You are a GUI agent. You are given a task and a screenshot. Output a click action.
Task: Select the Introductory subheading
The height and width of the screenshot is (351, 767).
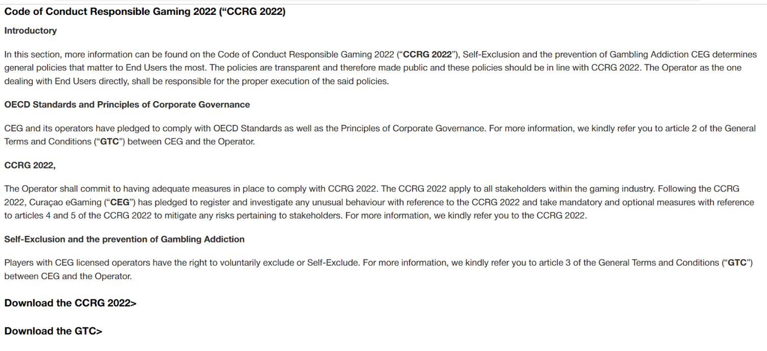tap(30, 31)
